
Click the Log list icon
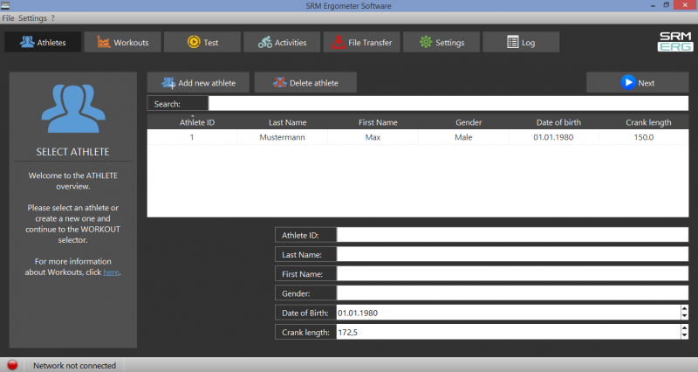click(513, 42)
